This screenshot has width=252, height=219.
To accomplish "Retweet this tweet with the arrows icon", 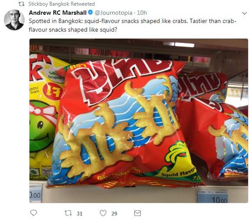I will pyautogui.click(x=68, y=213).
